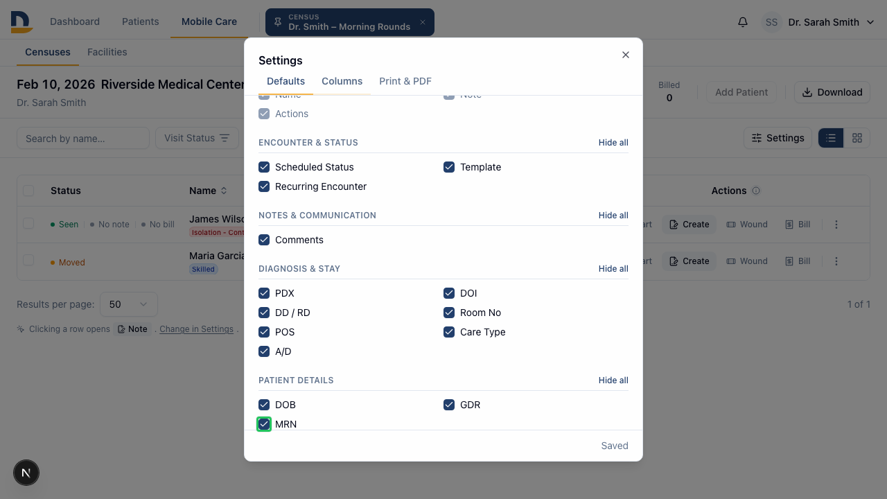Screen dimensions: 887x499
Task: Select the James Wilson row checkbox
Action: (28, 223)
